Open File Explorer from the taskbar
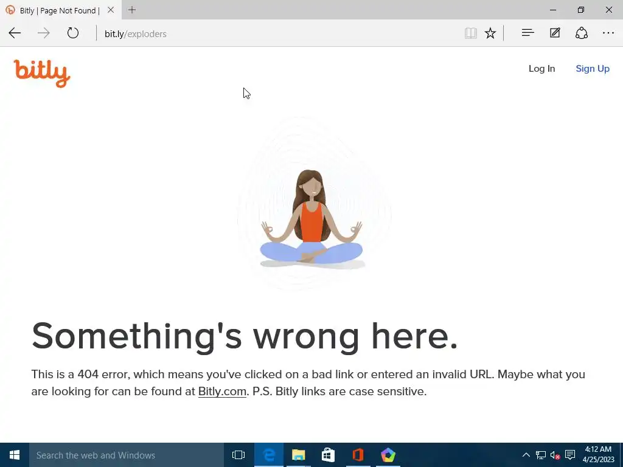Image resolution: width=623 pixels, height=467 pixels. (298, 455)
